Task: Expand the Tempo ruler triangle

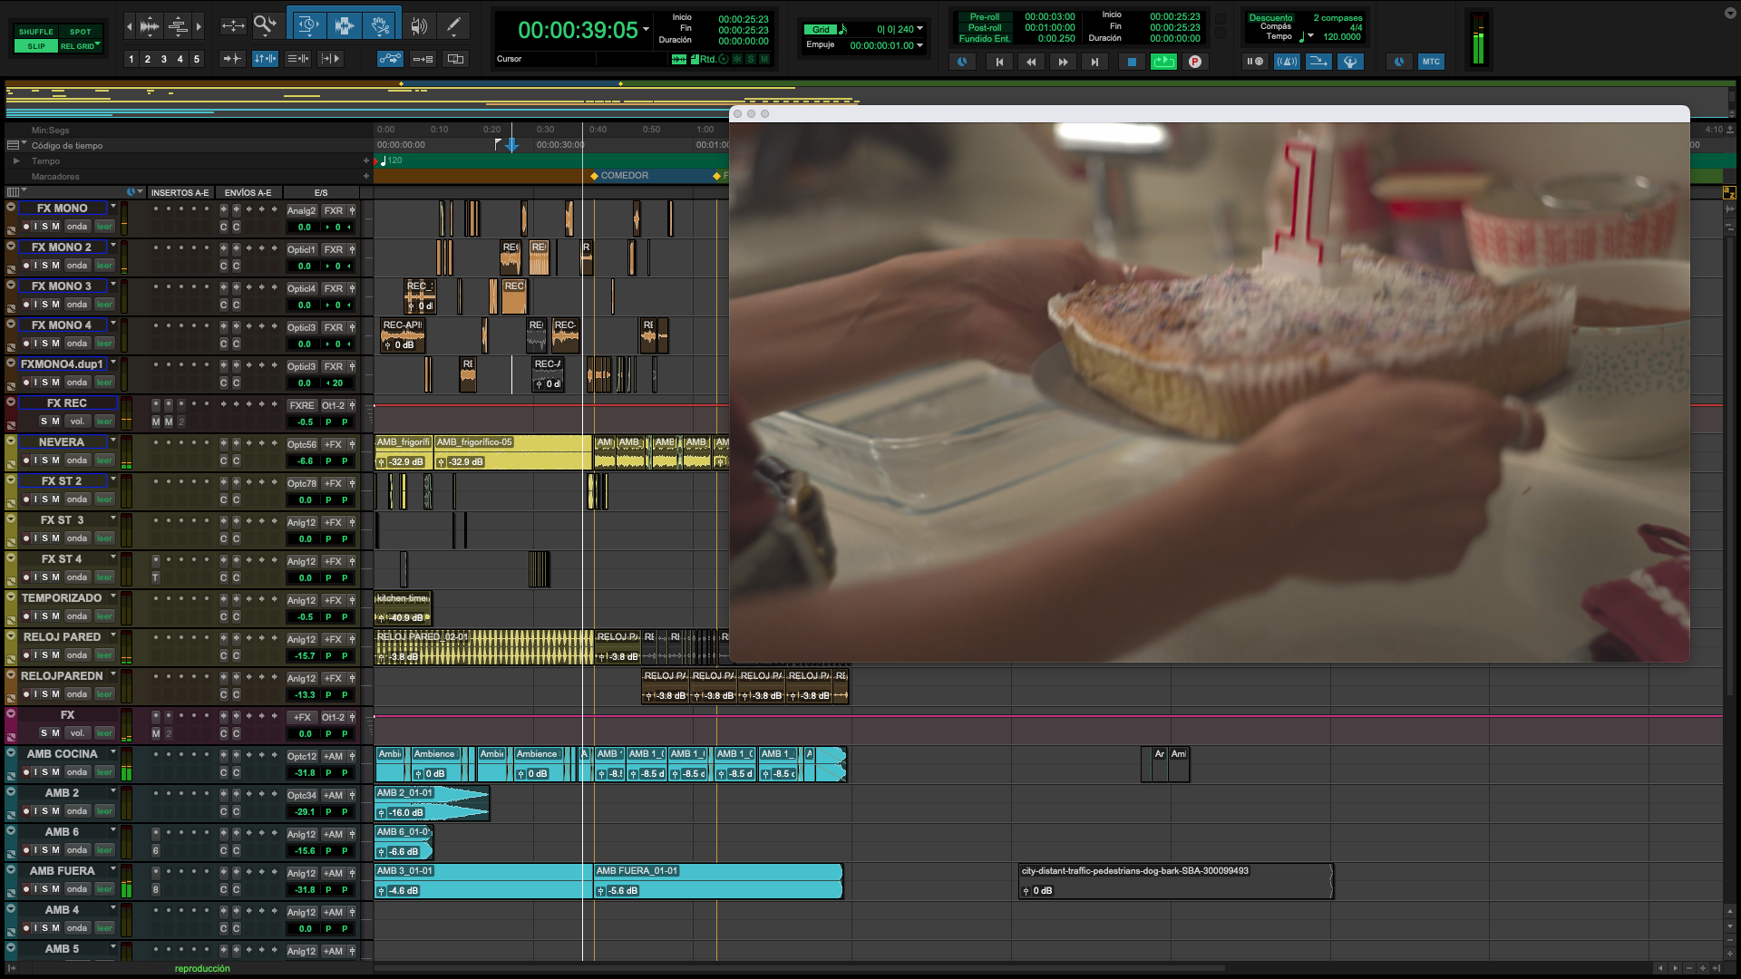Action: pos(16,161)
